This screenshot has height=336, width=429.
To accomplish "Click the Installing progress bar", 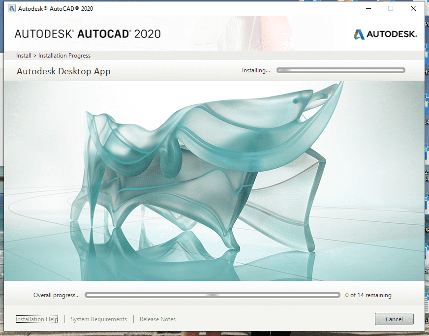I will tap(340, 70).
